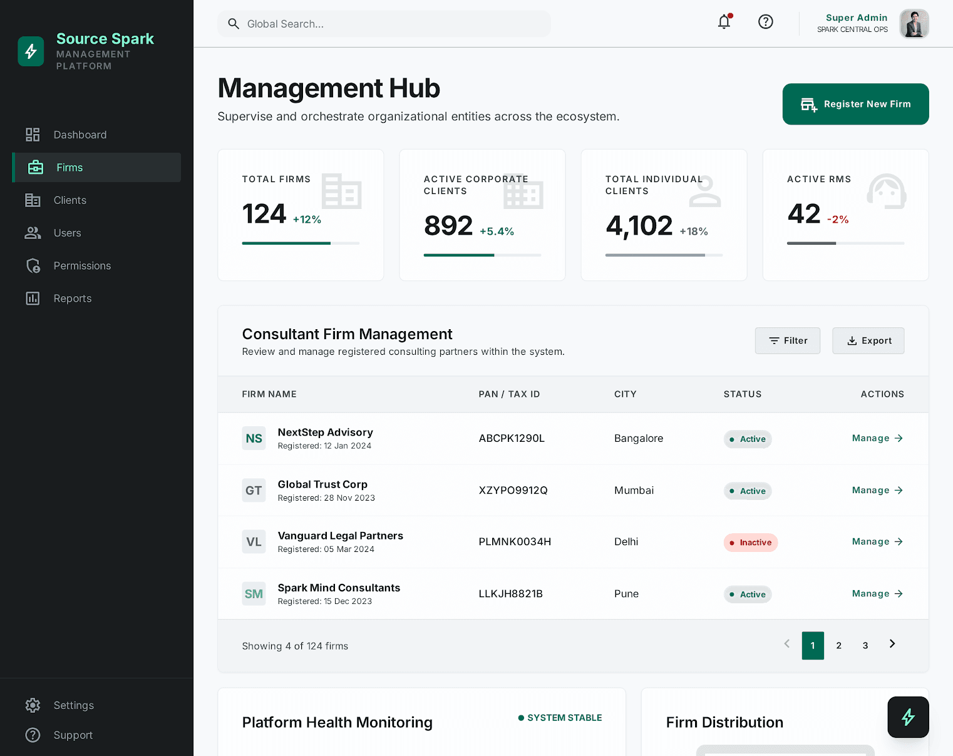Open the Filter button

tap(787, 340)
